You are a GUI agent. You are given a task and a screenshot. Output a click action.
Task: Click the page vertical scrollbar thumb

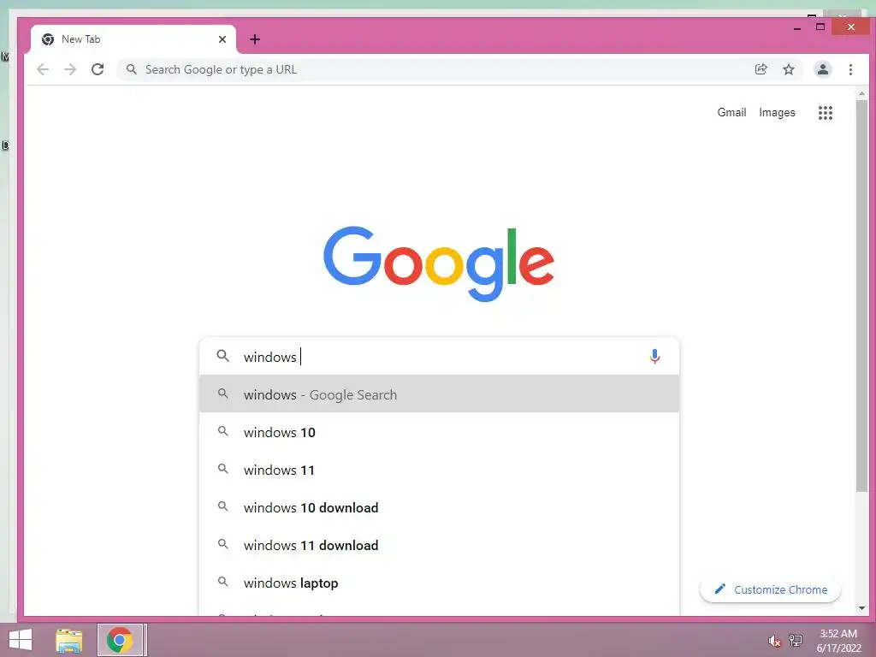(x=861, y=295)
